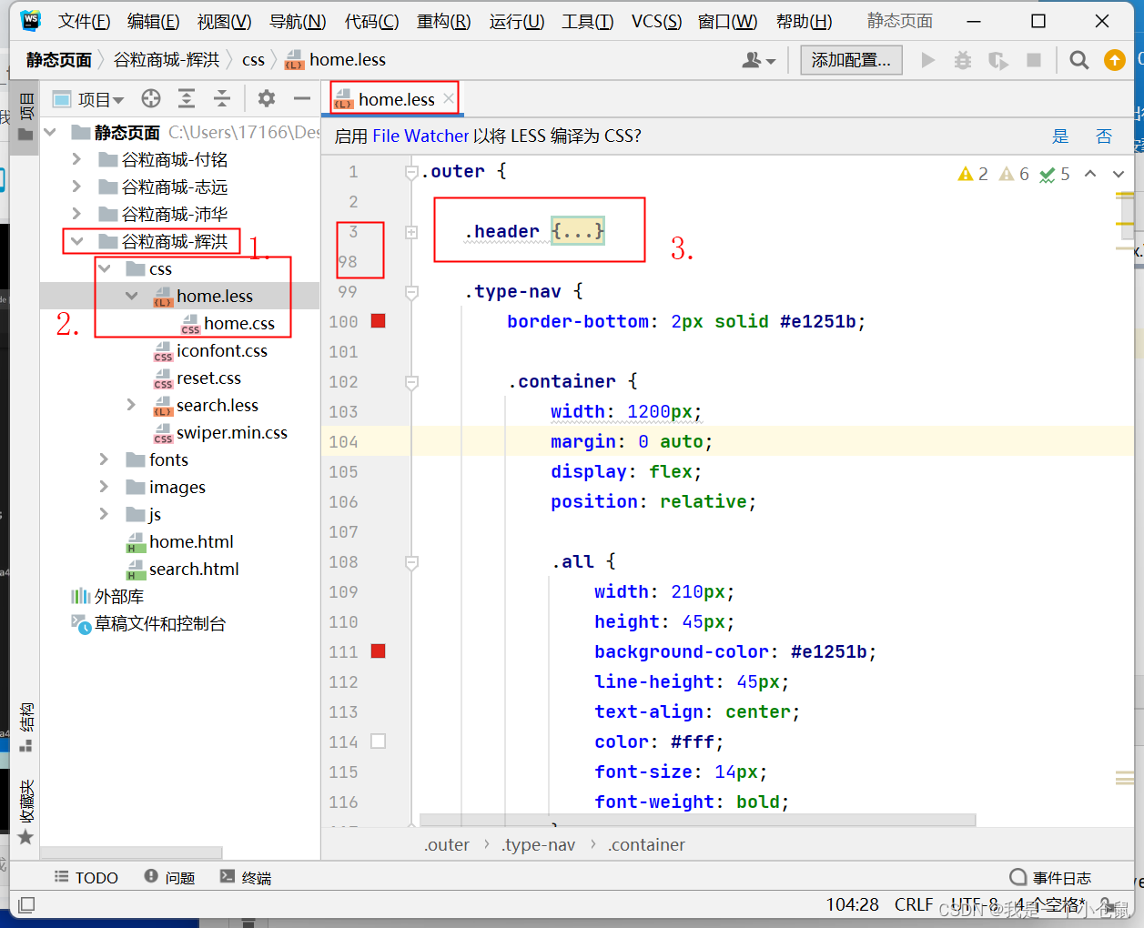This screenshot has height=928, width=1144.
Task: Expand the 谷粒商城-沛华 folder
Action: 76,214
